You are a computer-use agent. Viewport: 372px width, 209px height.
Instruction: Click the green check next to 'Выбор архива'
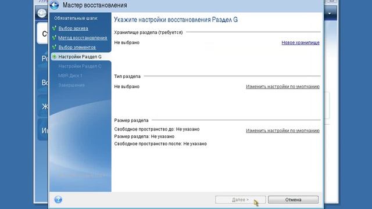pyautogui.click(x=54, y=28)
